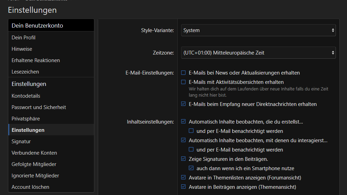Enable emails with Aktivitätsübersichten
Screen dimensions: 347x195
pyautogui.click(x=184, y=82)
